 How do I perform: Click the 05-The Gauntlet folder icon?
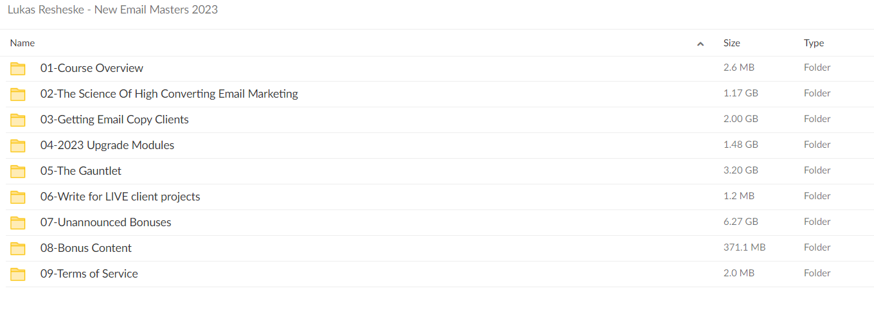(18, 172)
